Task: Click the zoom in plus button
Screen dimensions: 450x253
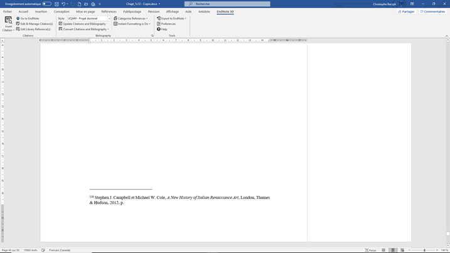Action: (437, 250)
